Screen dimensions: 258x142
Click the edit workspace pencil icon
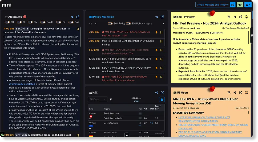click(233, 5)
